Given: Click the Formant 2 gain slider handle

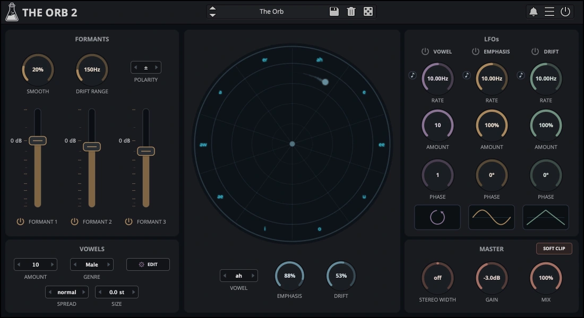Looking at the screenshot, I should click(92, 146).
